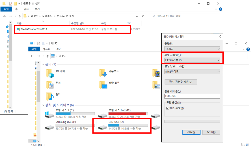Select the MediaCreationToolW11 file icon
This screenshot has height=148, width=251.
[x=19, y=29]
